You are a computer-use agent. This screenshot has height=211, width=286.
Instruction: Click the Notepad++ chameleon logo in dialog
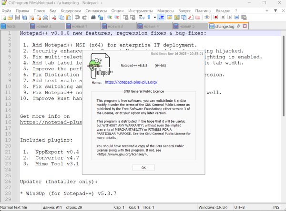pos(100,66)
